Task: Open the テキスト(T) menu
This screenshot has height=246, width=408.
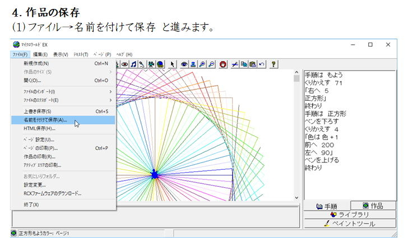Action: tap(81, 54)
